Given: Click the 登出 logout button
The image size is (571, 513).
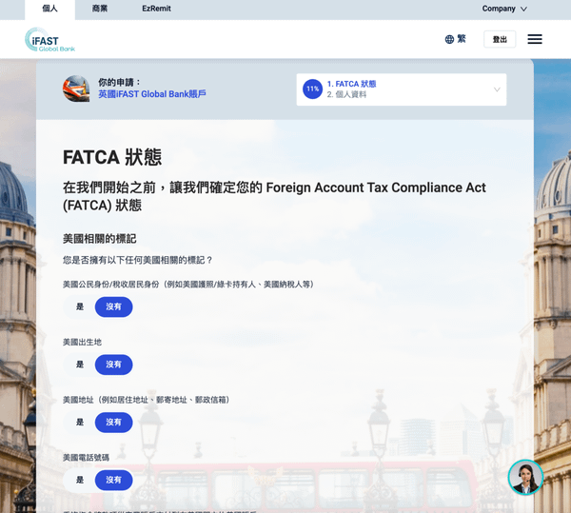Looking at the screenshot, I should [500, 39].
